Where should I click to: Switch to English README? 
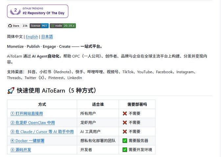pos(32,37)
